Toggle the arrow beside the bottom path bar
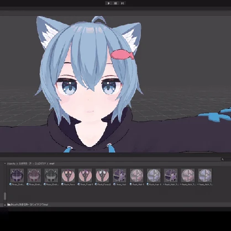The image size is (231, 231). 5,205
